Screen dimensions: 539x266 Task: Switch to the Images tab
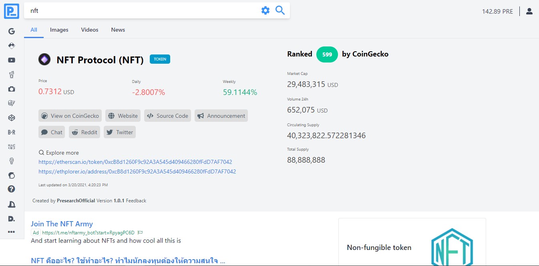(59, 30)
